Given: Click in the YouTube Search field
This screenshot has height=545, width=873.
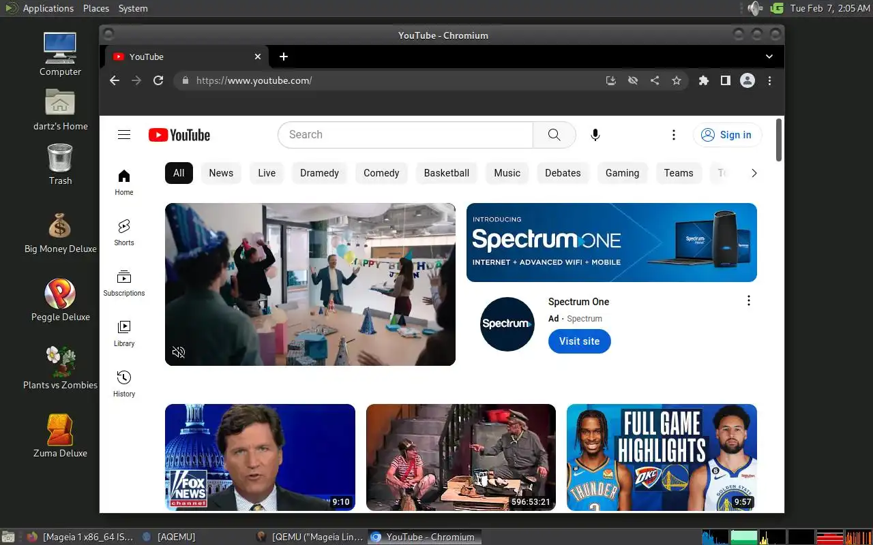Looking at the screenshot, I should click(405, 135).
